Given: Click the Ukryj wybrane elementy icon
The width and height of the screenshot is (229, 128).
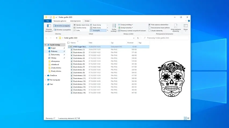Looking at the screenshot, I should tap(176, 27).
